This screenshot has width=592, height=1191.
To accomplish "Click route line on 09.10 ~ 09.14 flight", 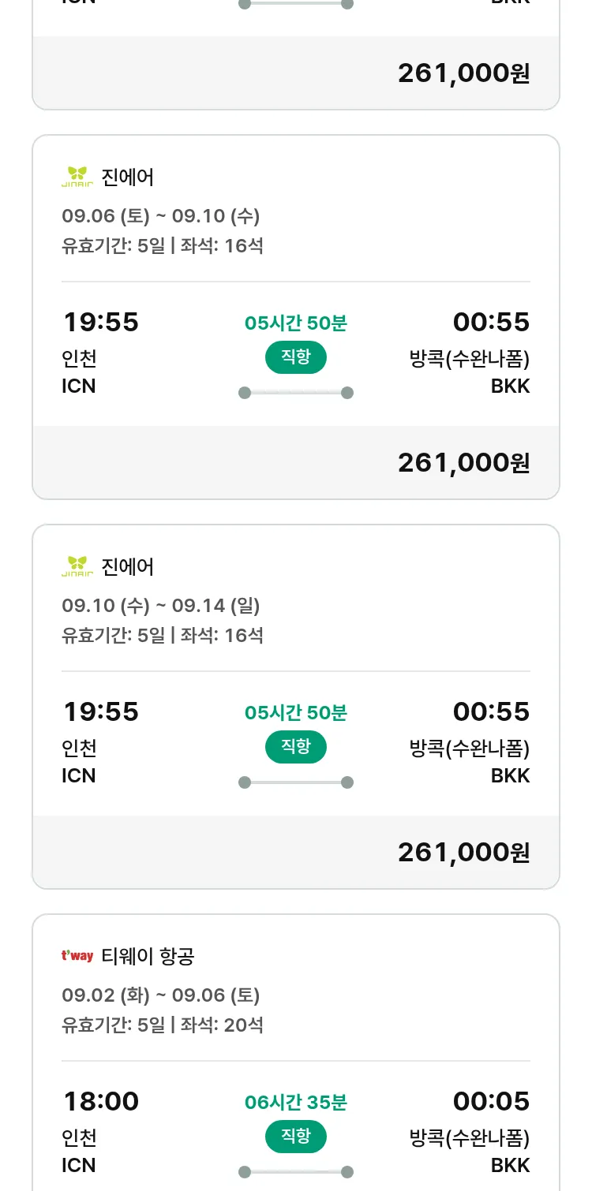I will [x=296, y=782].
